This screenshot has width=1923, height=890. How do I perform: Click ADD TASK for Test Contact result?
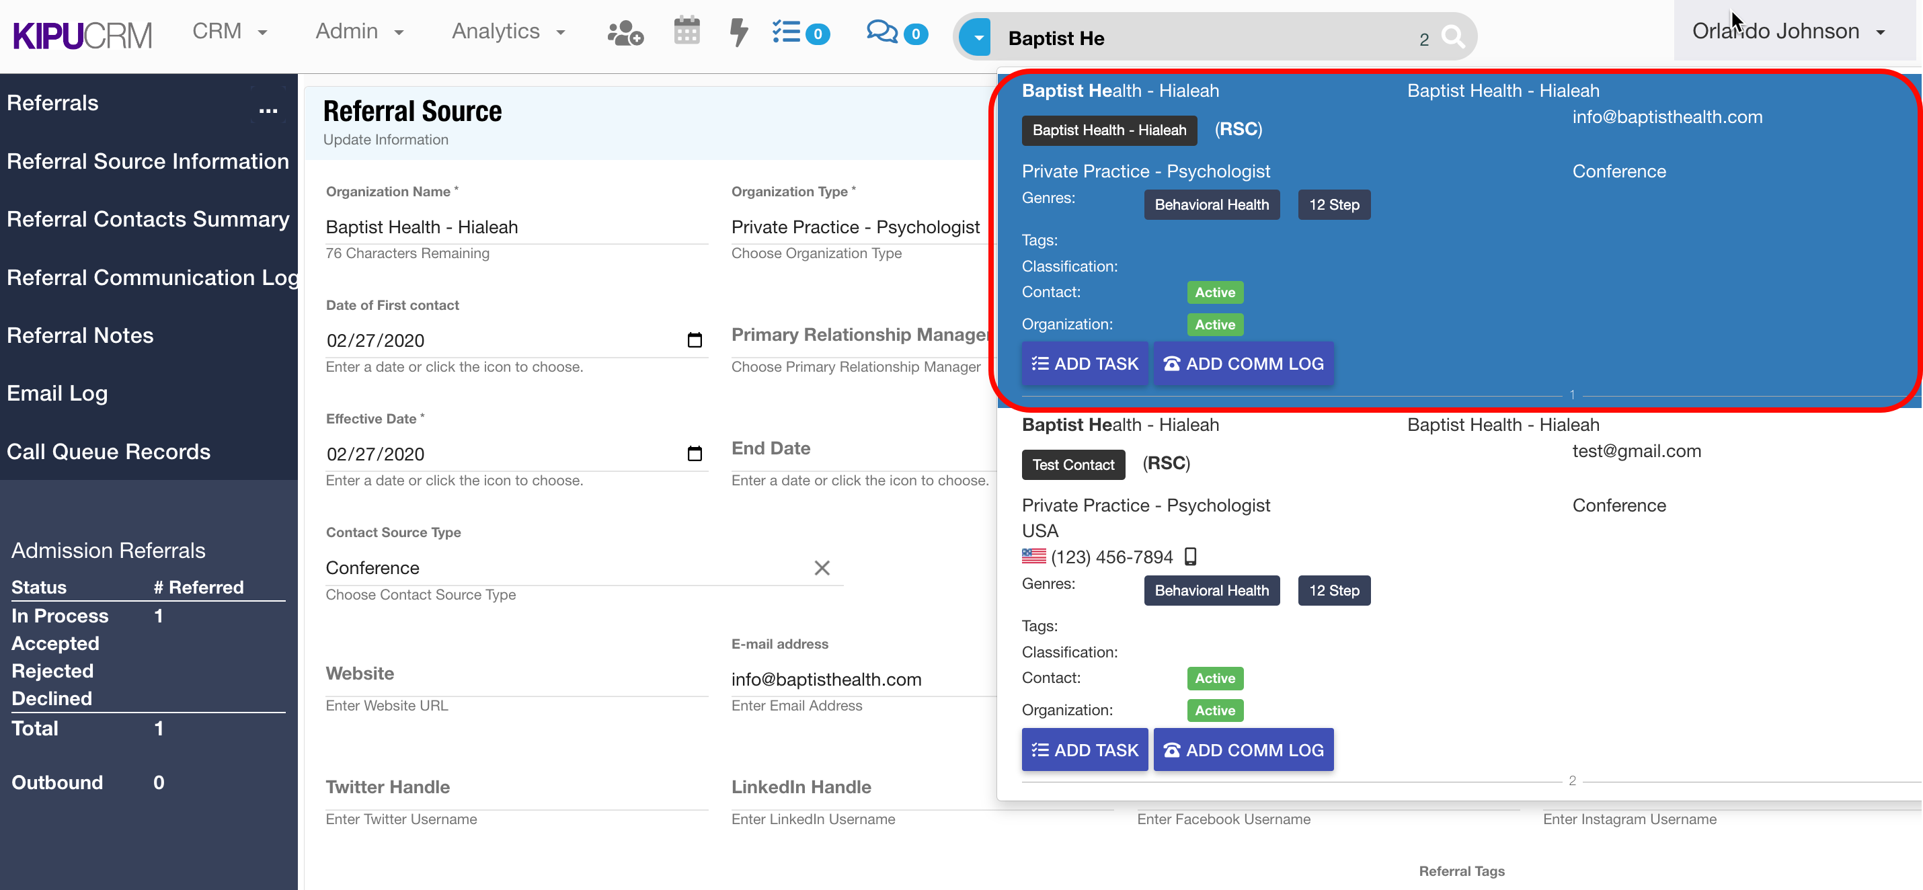(x=1083, y=749)
